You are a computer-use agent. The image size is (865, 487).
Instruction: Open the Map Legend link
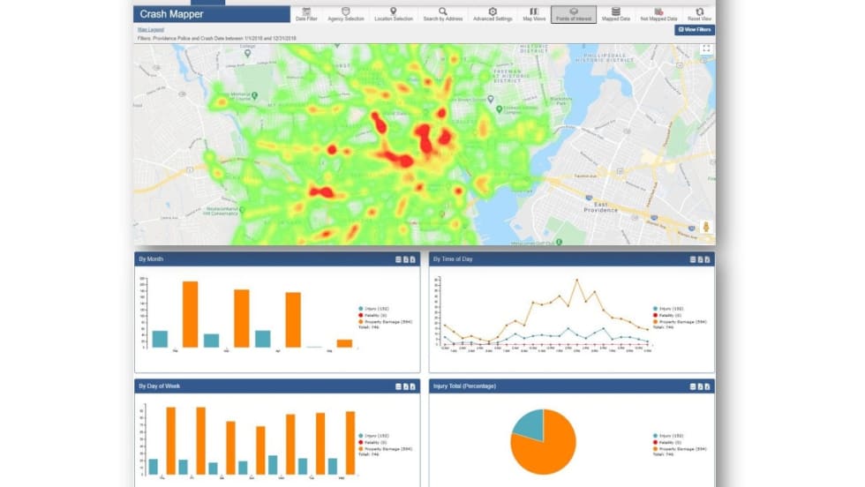coord(149,31)
